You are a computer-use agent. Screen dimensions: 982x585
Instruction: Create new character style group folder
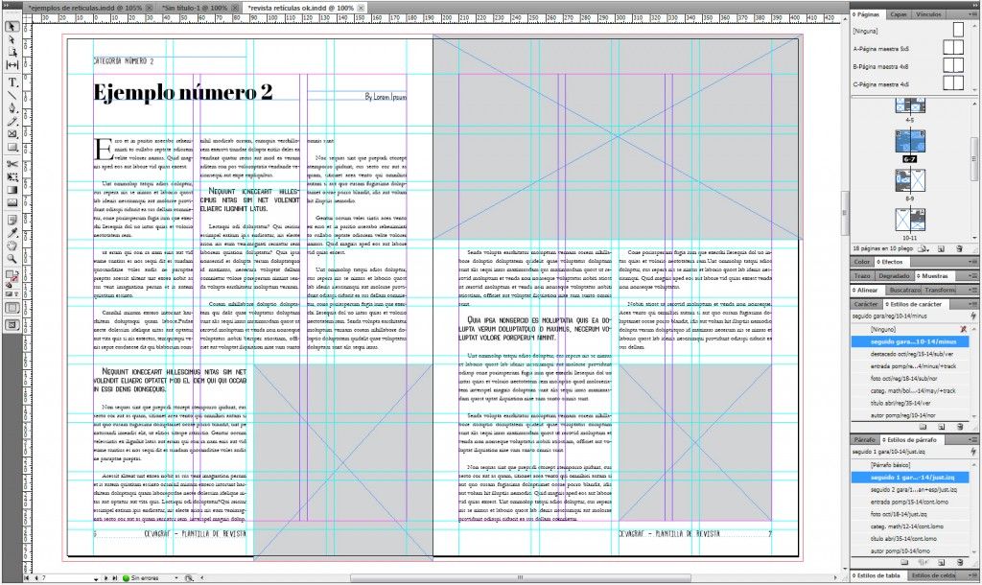[x=924, y=427]
